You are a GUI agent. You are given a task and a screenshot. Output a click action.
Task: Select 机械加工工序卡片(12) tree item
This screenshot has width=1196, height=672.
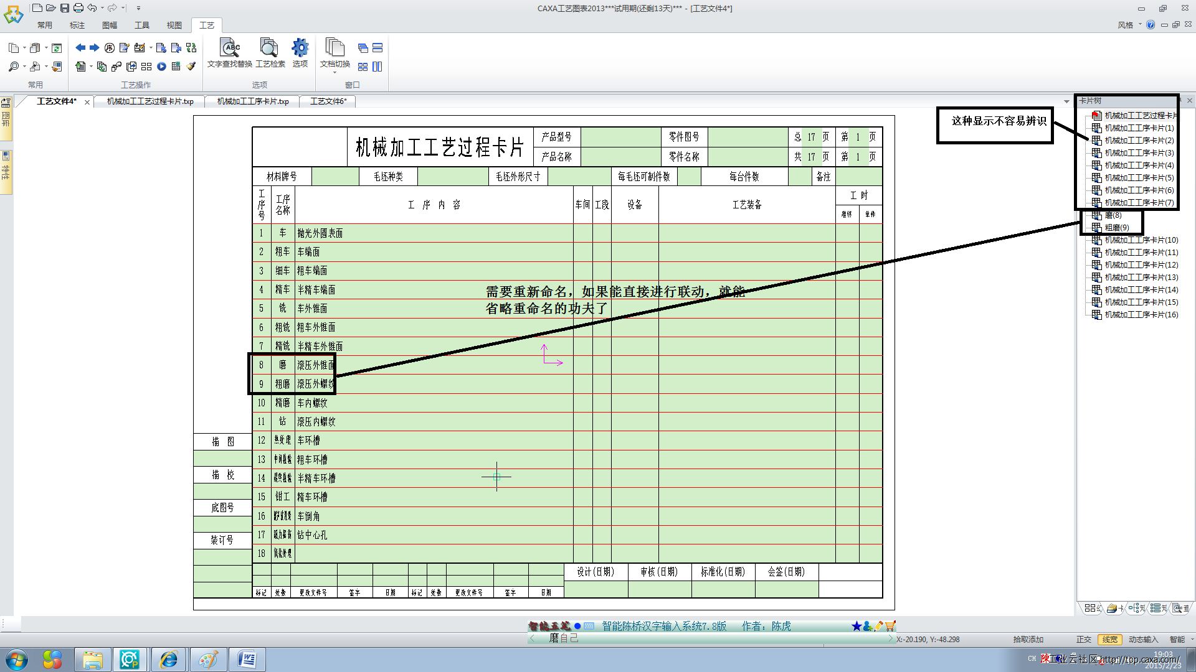[x=1141, y=265]
